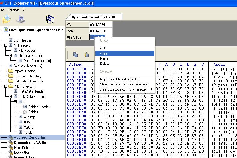Image resolution: width=237 pixels, height=158 pixels.
Task: Collapse the Optional Header node
Action: [10, 55]
